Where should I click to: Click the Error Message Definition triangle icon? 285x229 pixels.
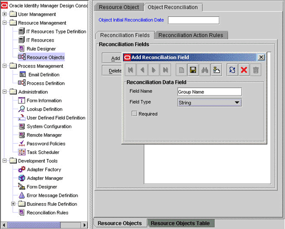tap(21, 195)
